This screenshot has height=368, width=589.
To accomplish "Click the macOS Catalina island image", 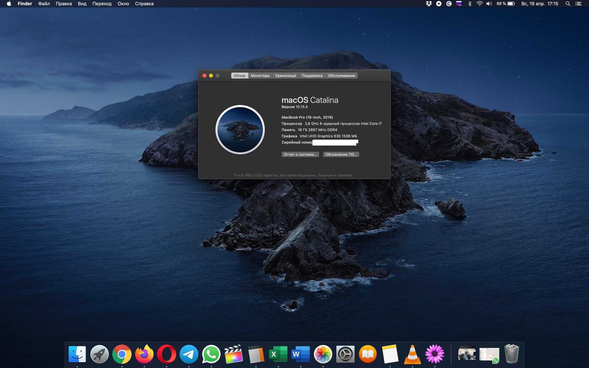I will [x=240, y=129].
